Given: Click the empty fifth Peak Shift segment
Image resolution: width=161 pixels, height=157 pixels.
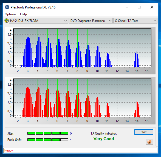Looking at the screenshot, I should (64, 139).
